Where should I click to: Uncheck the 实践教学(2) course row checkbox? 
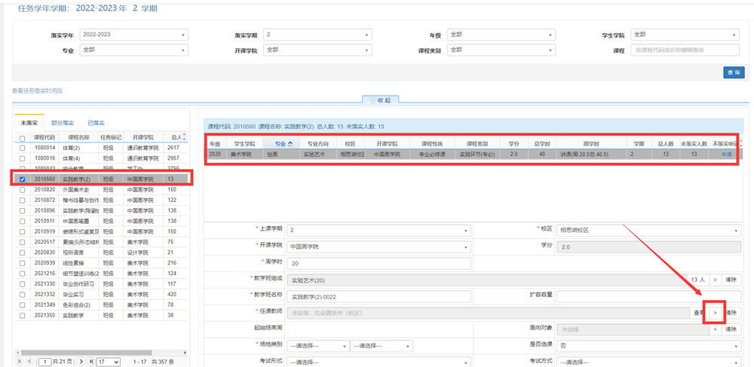click(22, 179)
